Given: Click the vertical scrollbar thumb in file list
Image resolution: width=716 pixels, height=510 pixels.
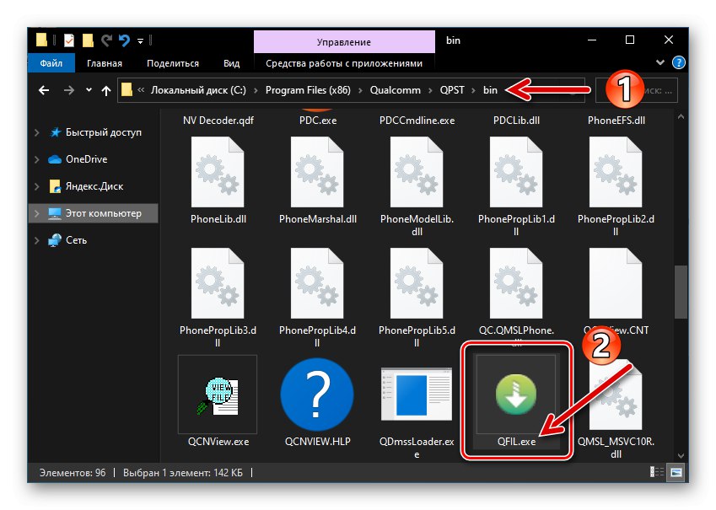Looking at the screenshot, I should [681, 292].
